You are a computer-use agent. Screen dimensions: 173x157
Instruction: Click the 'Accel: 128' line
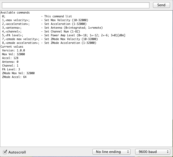click(x=10, y=58)
